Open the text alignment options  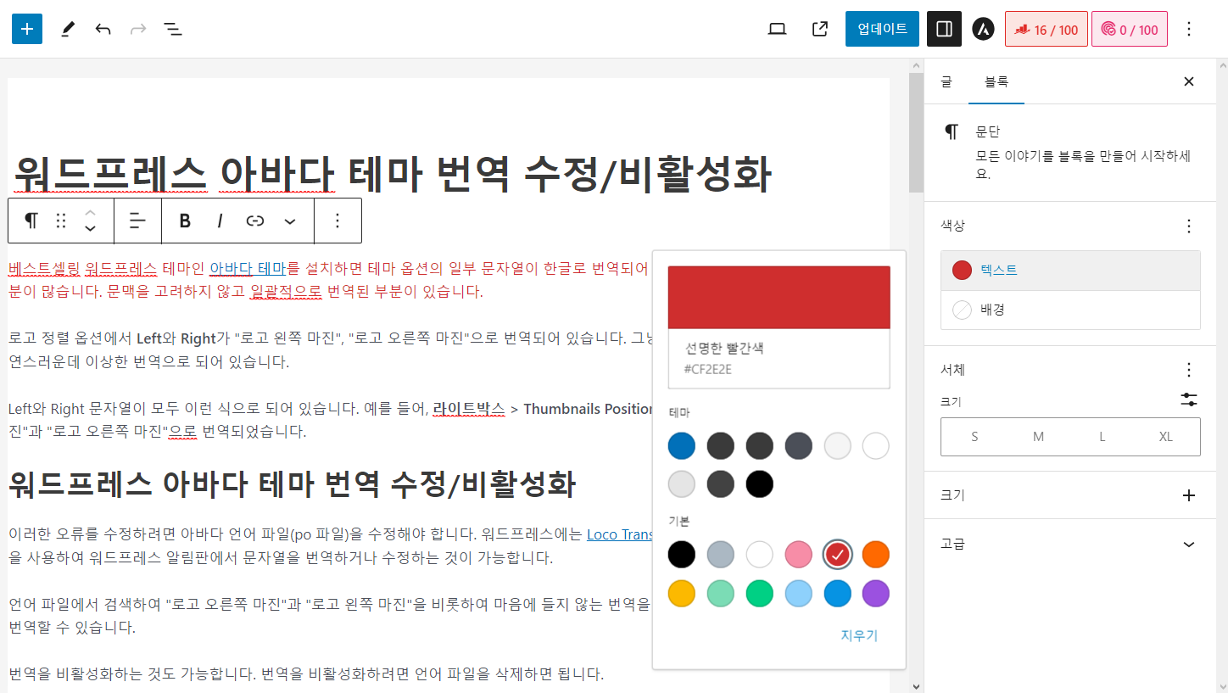click(x=137, y=221)
